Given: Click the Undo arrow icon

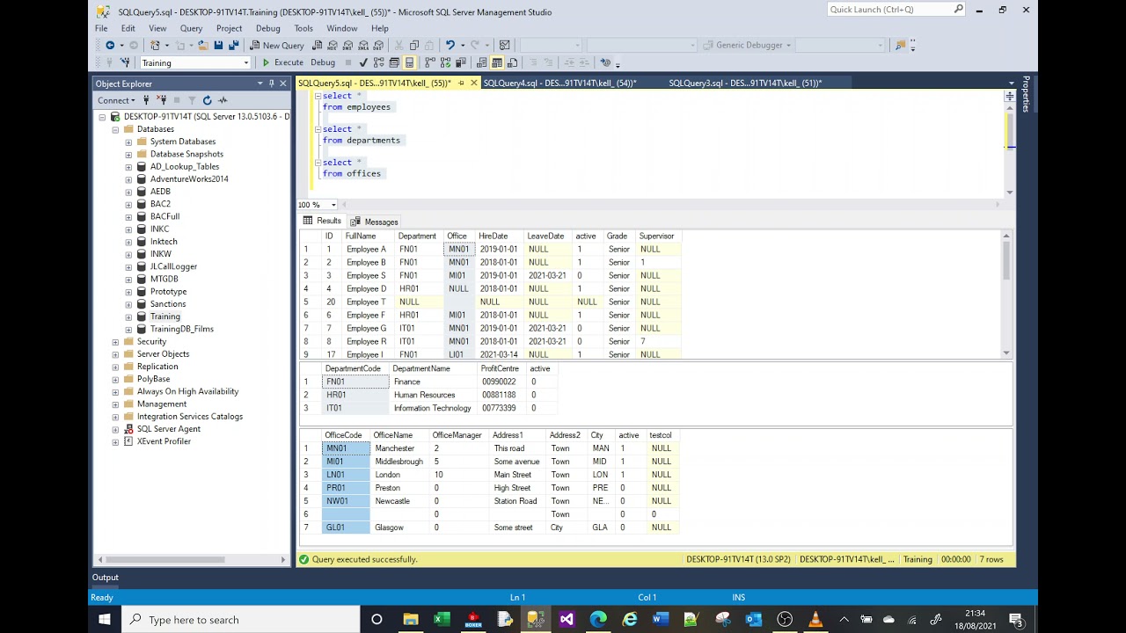Looking at the screenshot, I should coord(450,45).
